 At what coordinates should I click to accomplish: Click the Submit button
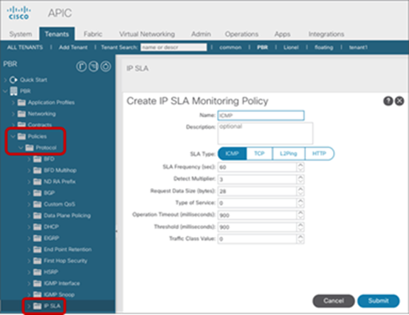pyautogui.click(x=378, y=301)
